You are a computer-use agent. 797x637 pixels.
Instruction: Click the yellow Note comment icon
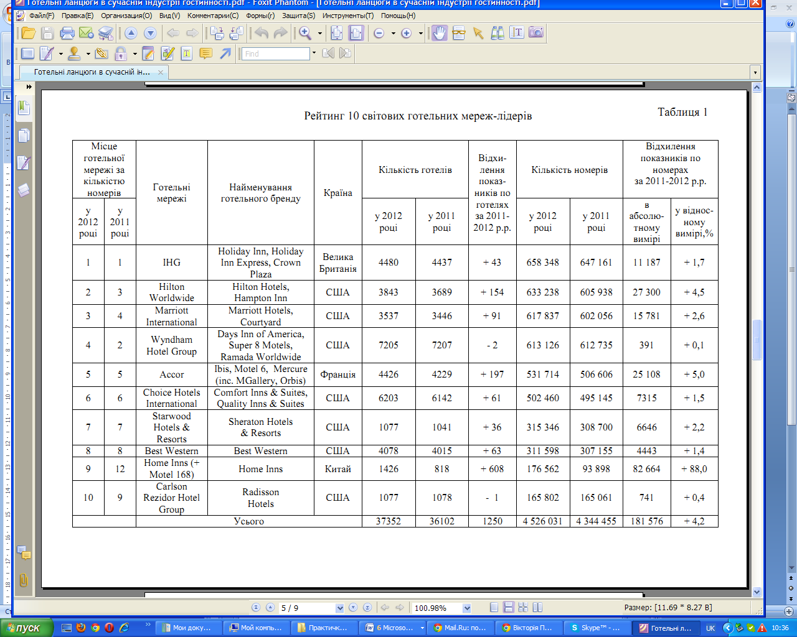(x=205, y=53)
